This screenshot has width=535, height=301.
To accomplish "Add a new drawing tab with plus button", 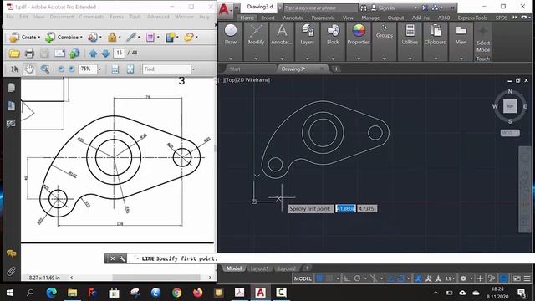I will pos(336,69).
